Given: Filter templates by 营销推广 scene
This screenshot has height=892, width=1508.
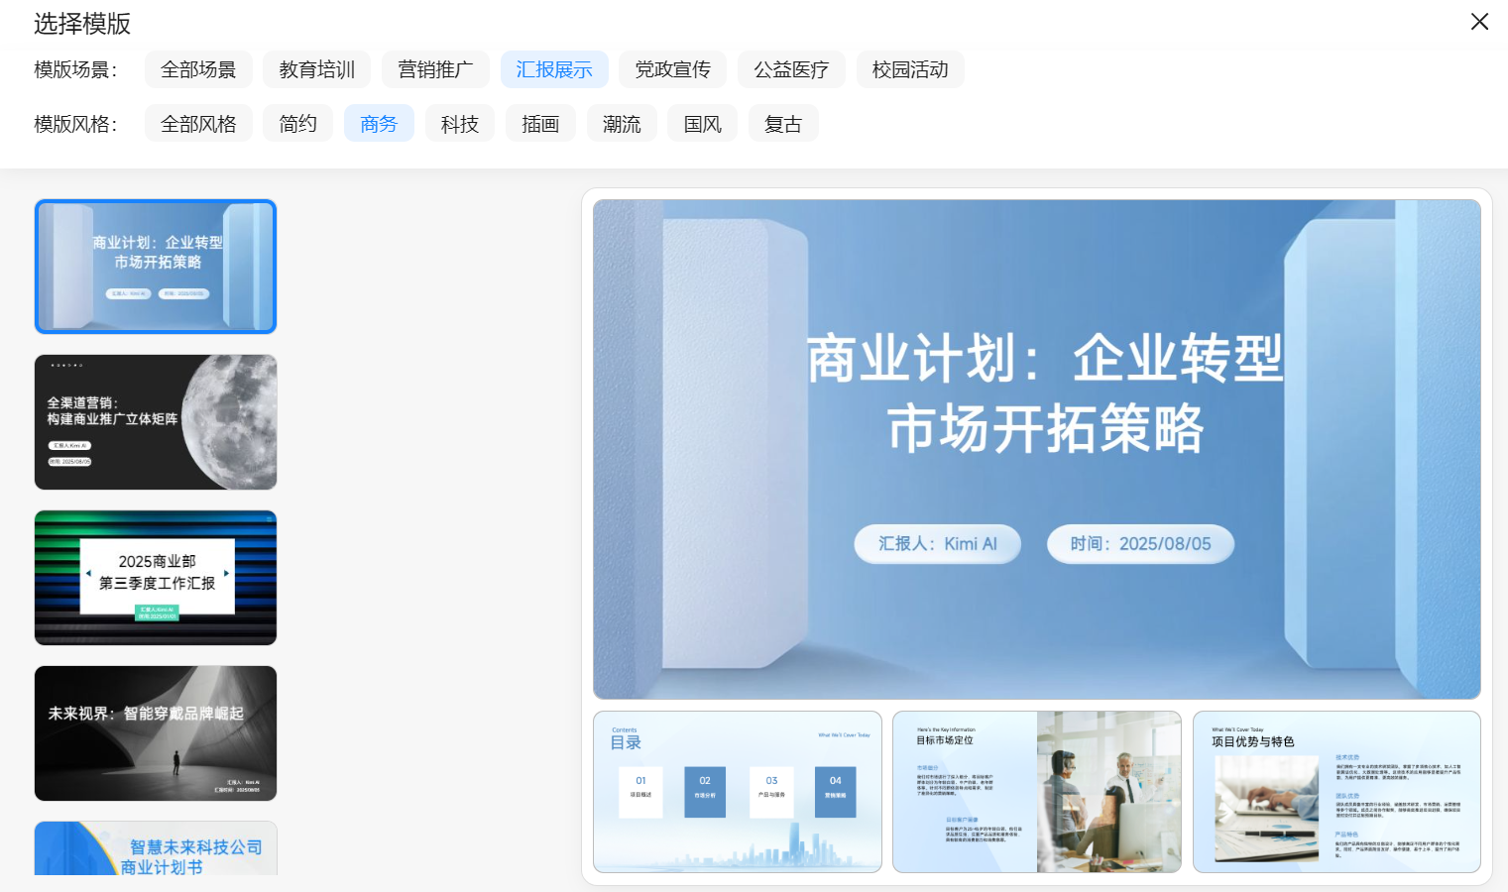Looking at the screenshot, I should [435, 69].
